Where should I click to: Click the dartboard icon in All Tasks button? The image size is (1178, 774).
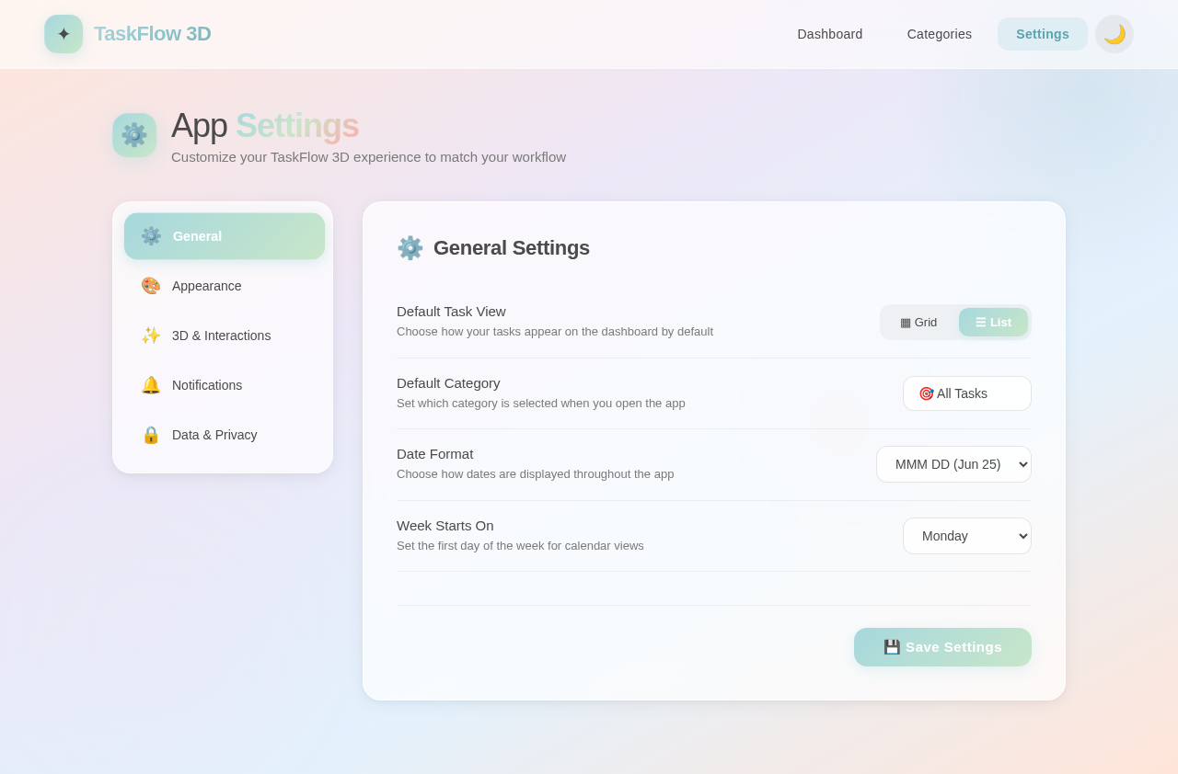(926, 393)
